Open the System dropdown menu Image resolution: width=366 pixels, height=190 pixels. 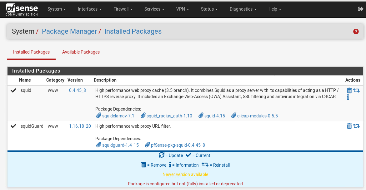[x=57, y=9]
